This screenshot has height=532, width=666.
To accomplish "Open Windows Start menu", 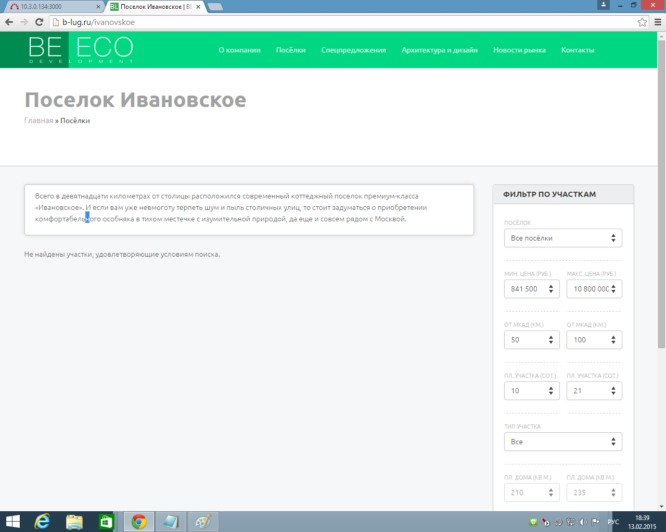I will [12, 521].
